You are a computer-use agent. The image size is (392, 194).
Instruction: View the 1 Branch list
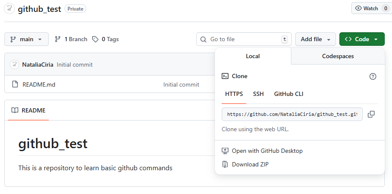(x=71, y=39)
